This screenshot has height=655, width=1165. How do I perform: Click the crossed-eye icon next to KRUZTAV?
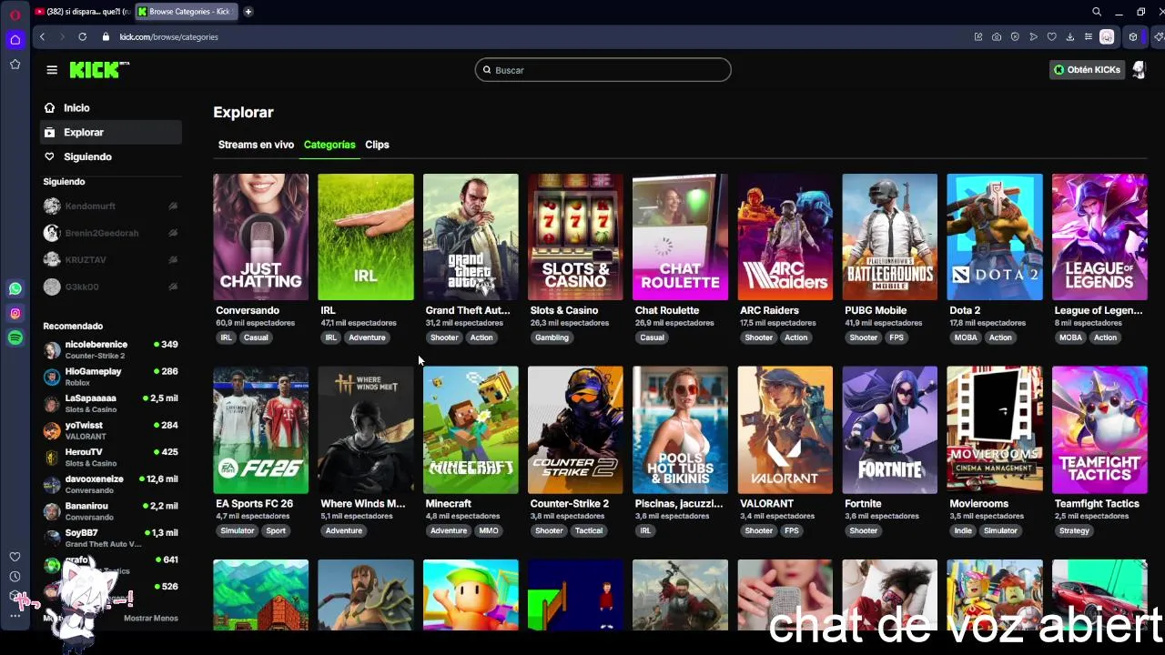(x=173, y=260)
